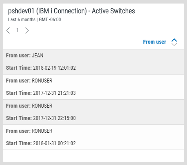Click empty area below the last entry
187x165 pixels.
click(93, 156)
